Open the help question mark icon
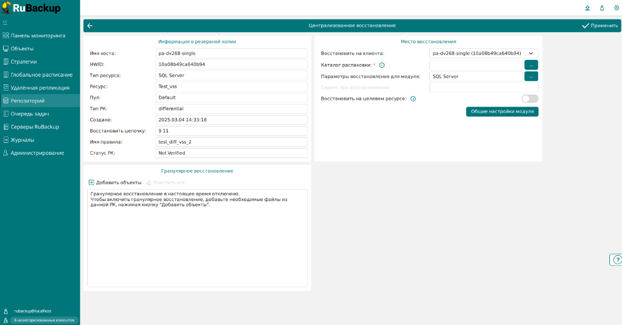 pos(617,259)
